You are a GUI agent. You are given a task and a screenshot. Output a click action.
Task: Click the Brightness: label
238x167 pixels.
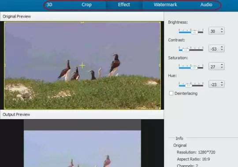click(178, 22)
